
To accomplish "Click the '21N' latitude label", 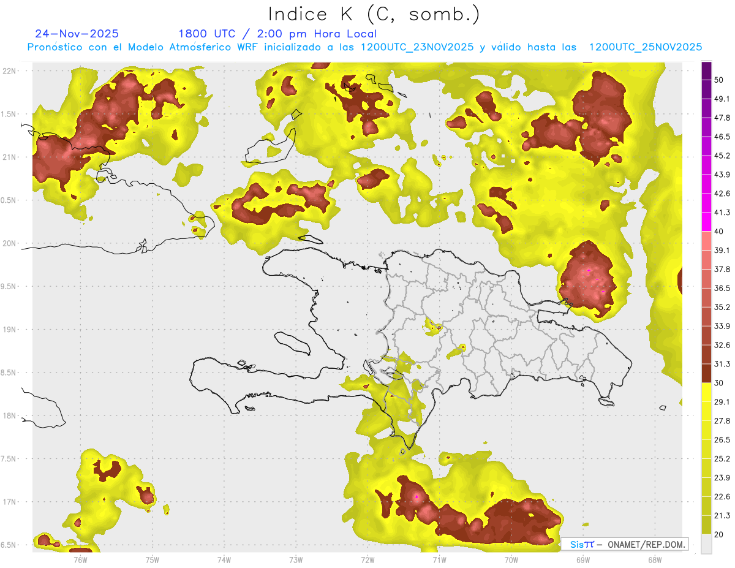I will (9, 157).
